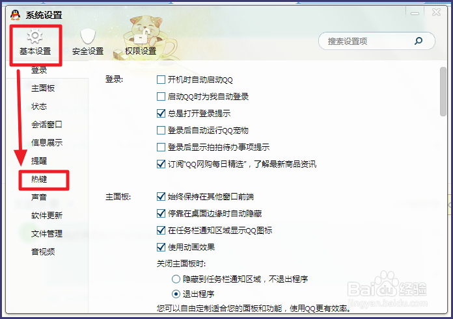The image size is (453, 319).
Task: Click the 关闭主面板时 label
Action: click(181, 264)
